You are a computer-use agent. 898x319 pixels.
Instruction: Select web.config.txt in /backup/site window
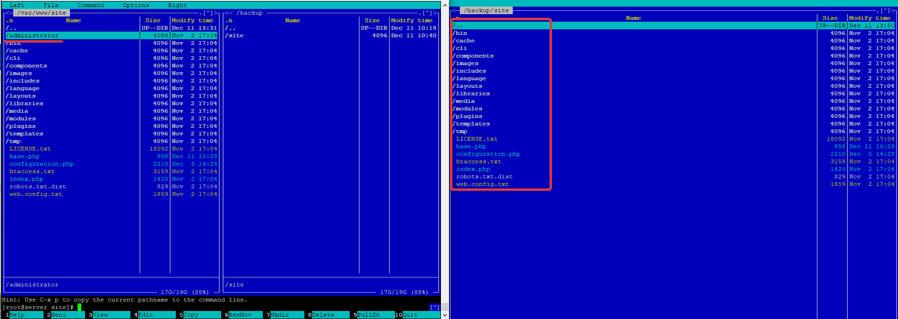673,184
